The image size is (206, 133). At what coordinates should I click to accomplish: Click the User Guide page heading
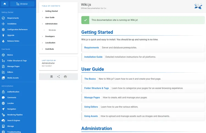coord(93,69)
